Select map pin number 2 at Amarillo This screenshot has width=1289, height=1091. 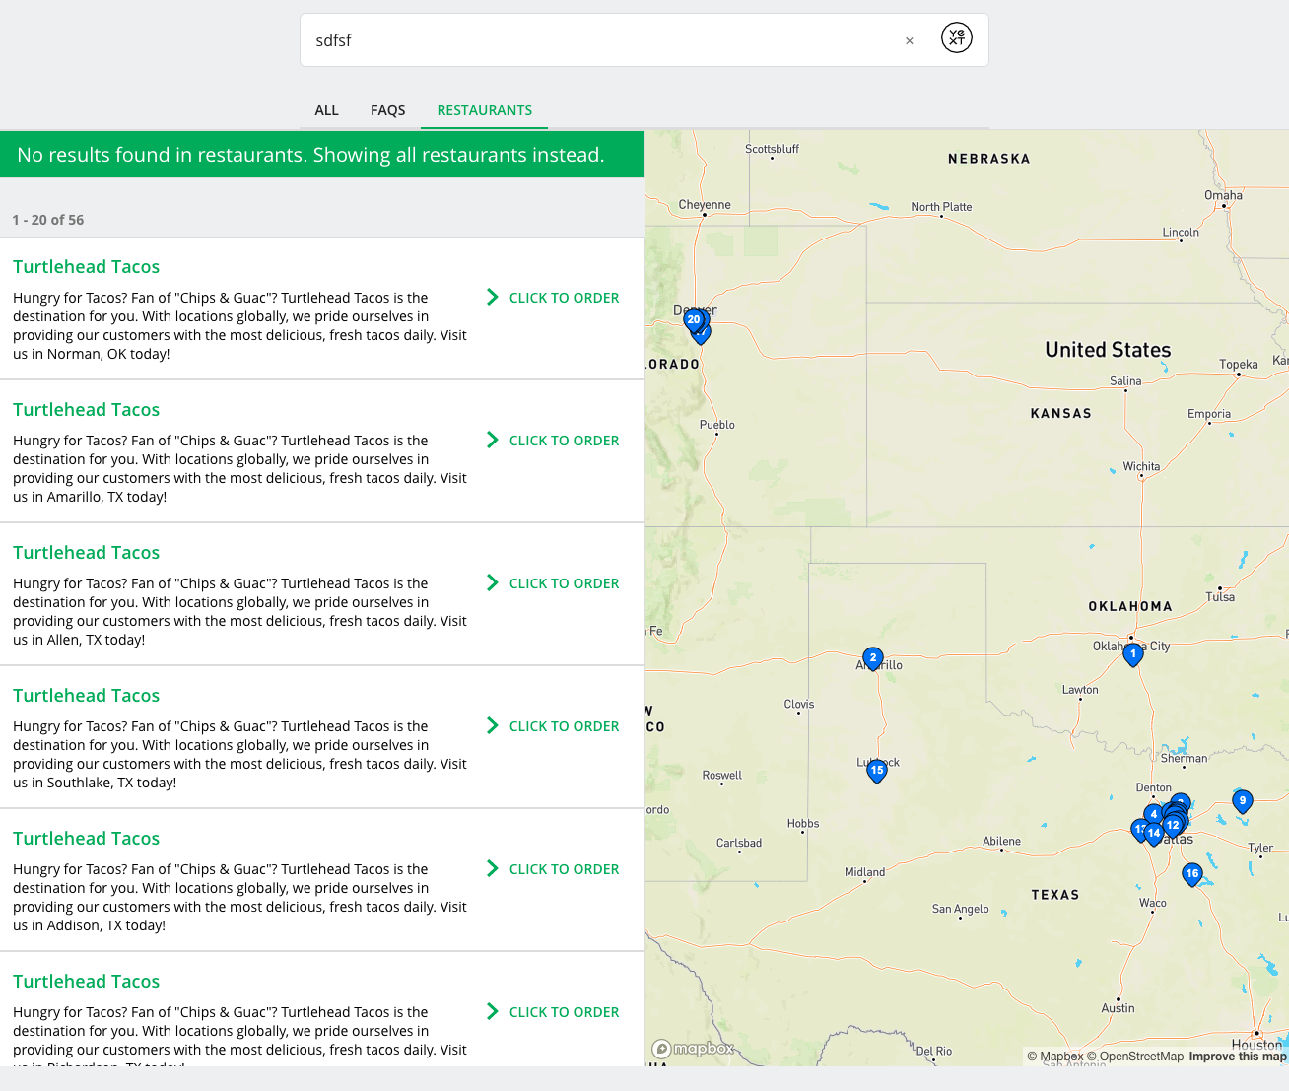click(872, 658)
